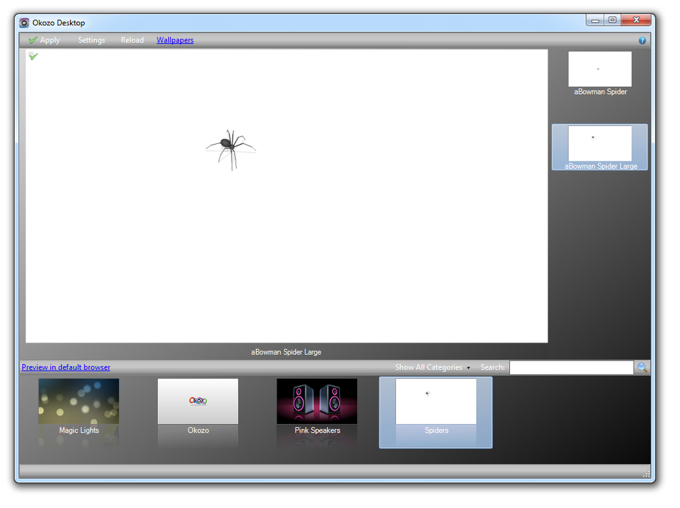The height and width of the screenshot is (508, 680).
Task: Minimize the Okozo Desktop window
Action: (x=595, y=21)
